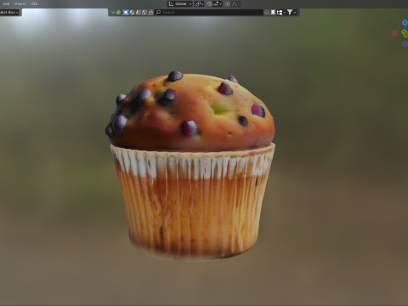Focus the Search input field

pos(209,13)
